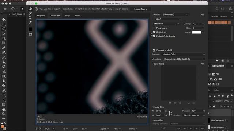Enable the Progressive checkbox
The image size is (234, 131).
(154, 28)
